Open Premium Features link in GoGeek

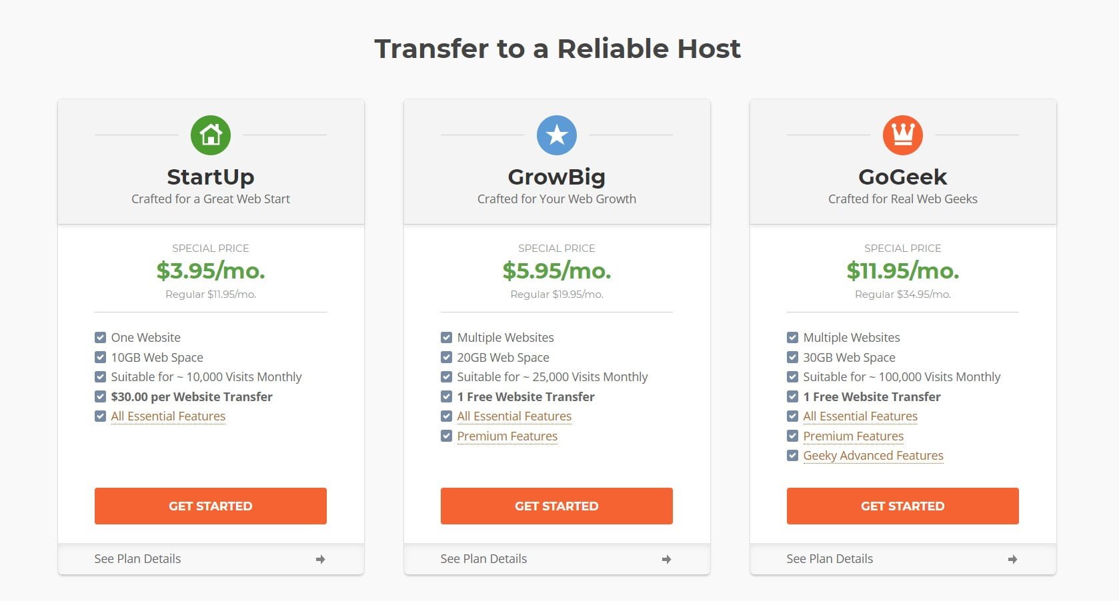coord(853,436)
